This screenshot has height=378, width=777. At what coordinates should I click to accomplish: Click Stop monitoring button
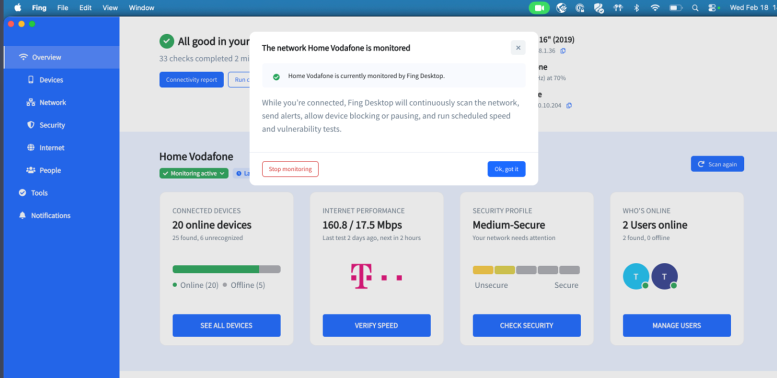click(x=290, y=169)
